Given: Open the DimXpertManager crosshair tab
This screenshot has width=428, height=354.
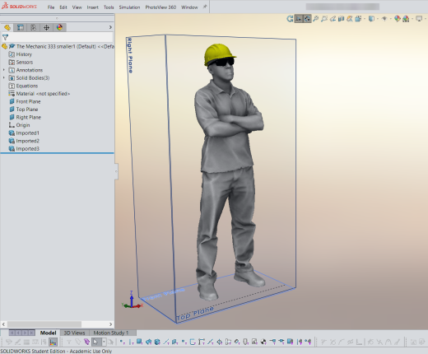Looking at the screenshot, I should coord(46,27).
